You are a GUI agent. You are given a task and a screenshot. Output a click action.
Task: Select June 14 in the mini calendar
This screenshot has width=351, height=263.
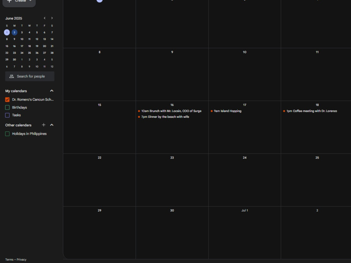tap(52, 39)
